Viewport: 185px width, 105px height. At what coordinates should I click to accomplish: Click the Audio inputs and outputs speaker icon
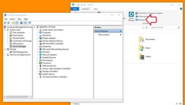[40, 30]
